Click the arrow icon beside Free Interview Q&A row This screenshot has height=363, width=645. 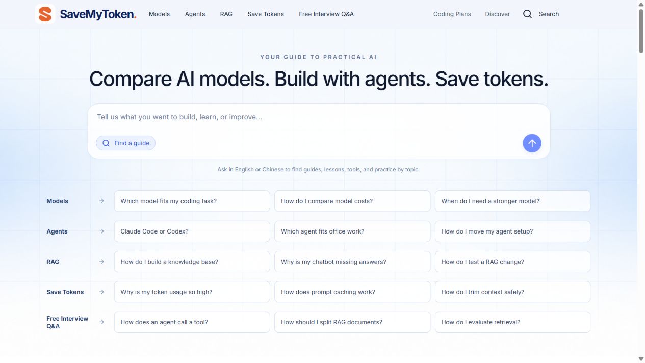click(x=101, y=322)
